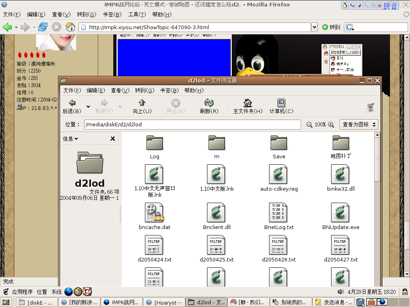
Task: Select file BnetLog.txt
Action: point(279,216)
